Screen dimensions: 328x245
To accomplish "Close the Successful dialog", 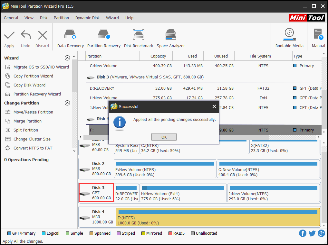I will (214, 106).
